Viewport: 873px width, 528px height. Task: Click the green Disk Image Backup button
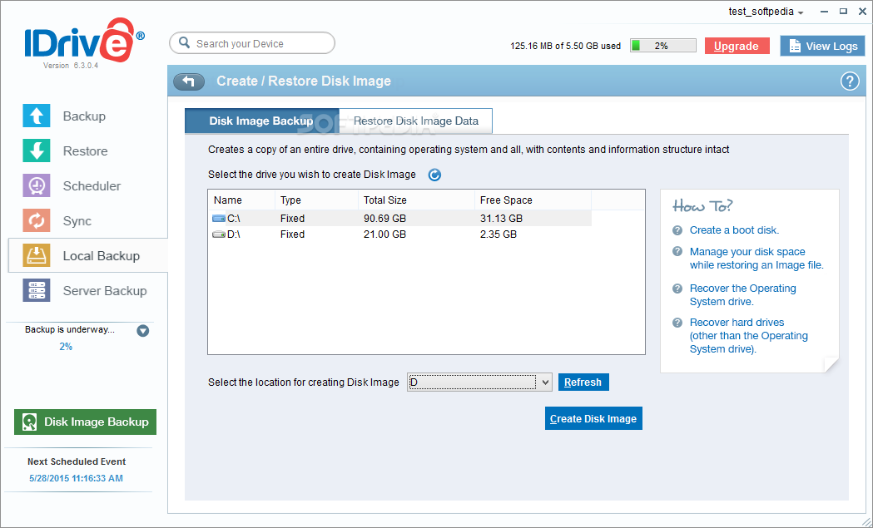click(85, 422)
